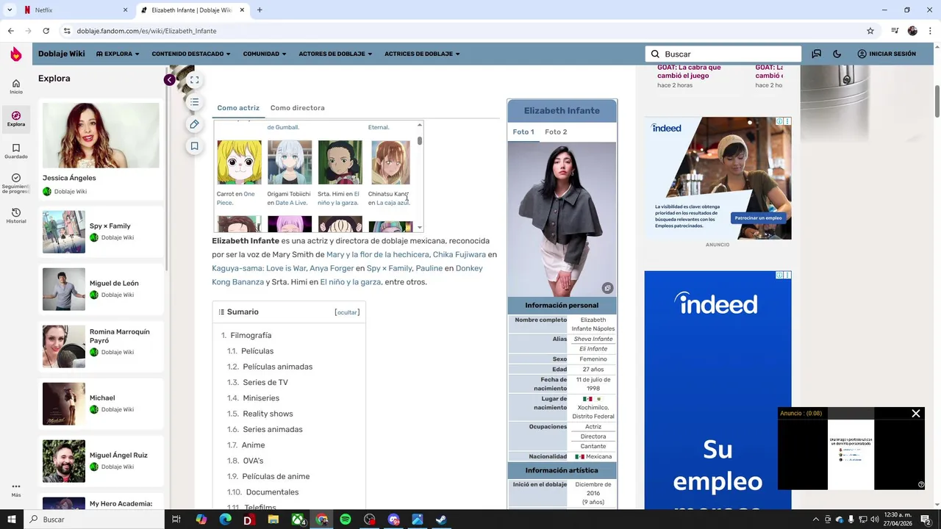Click the pencil edit page icon
The width and height of the screenshot is (941, 529).
pyautogui.click(x=194, y=124)
